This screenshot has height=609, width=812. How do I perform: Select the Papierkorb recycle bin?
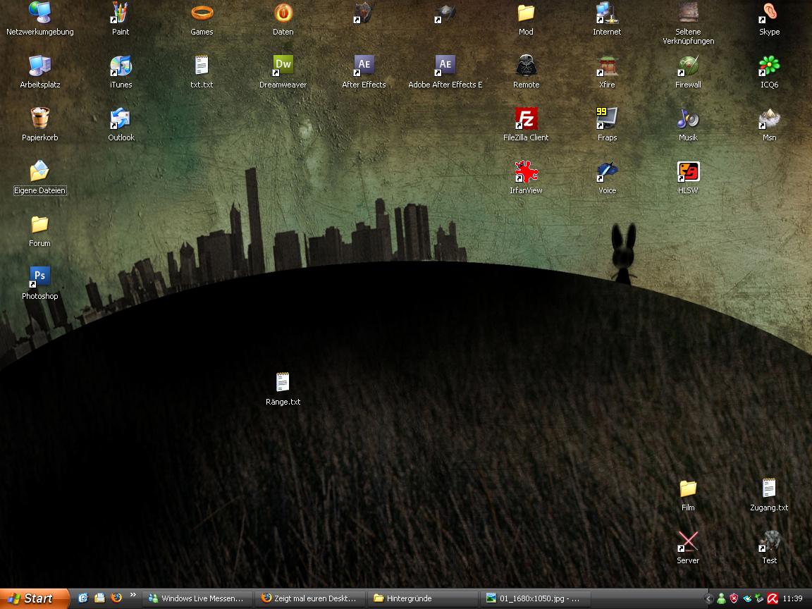point(39,119)
